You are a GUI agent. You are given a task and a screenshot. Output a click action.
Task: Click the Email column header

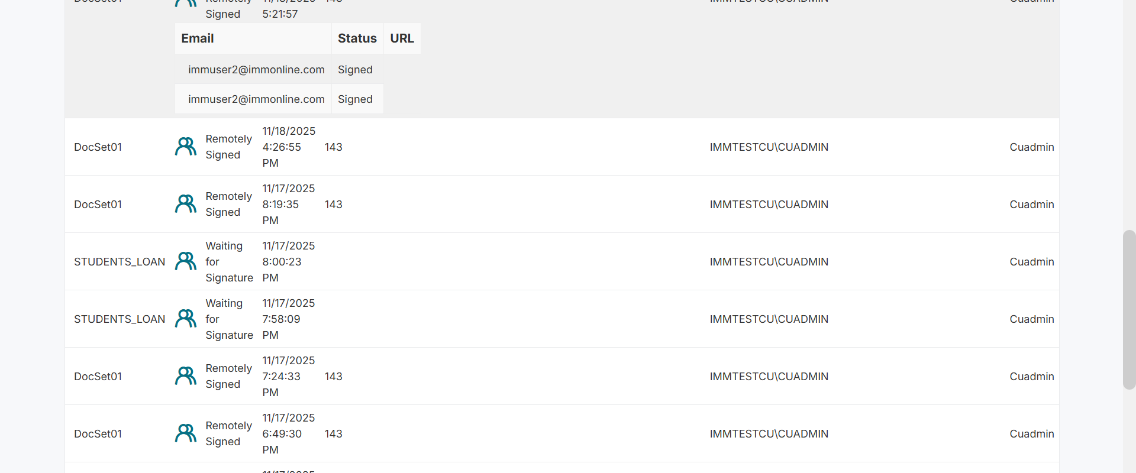198,38
